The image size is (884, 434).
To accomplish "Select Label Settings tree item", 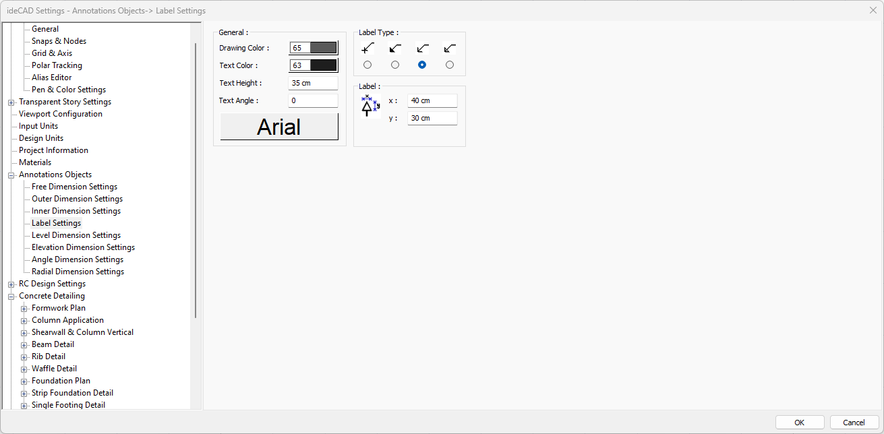I will pos(57,223).
